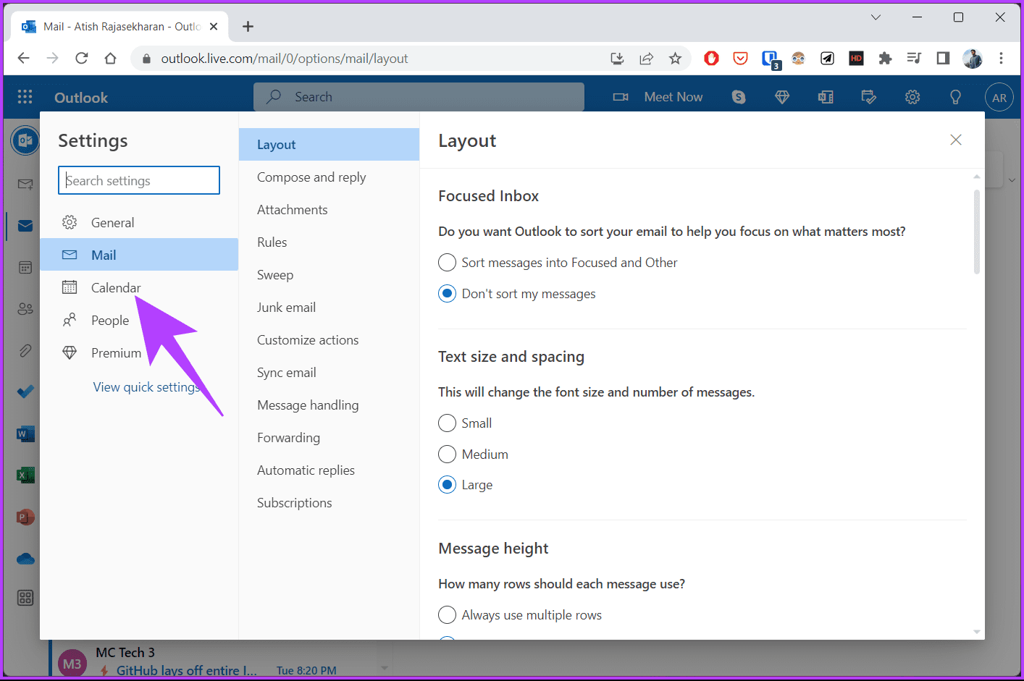Open Skype from the Outlook header

[739, 97]
